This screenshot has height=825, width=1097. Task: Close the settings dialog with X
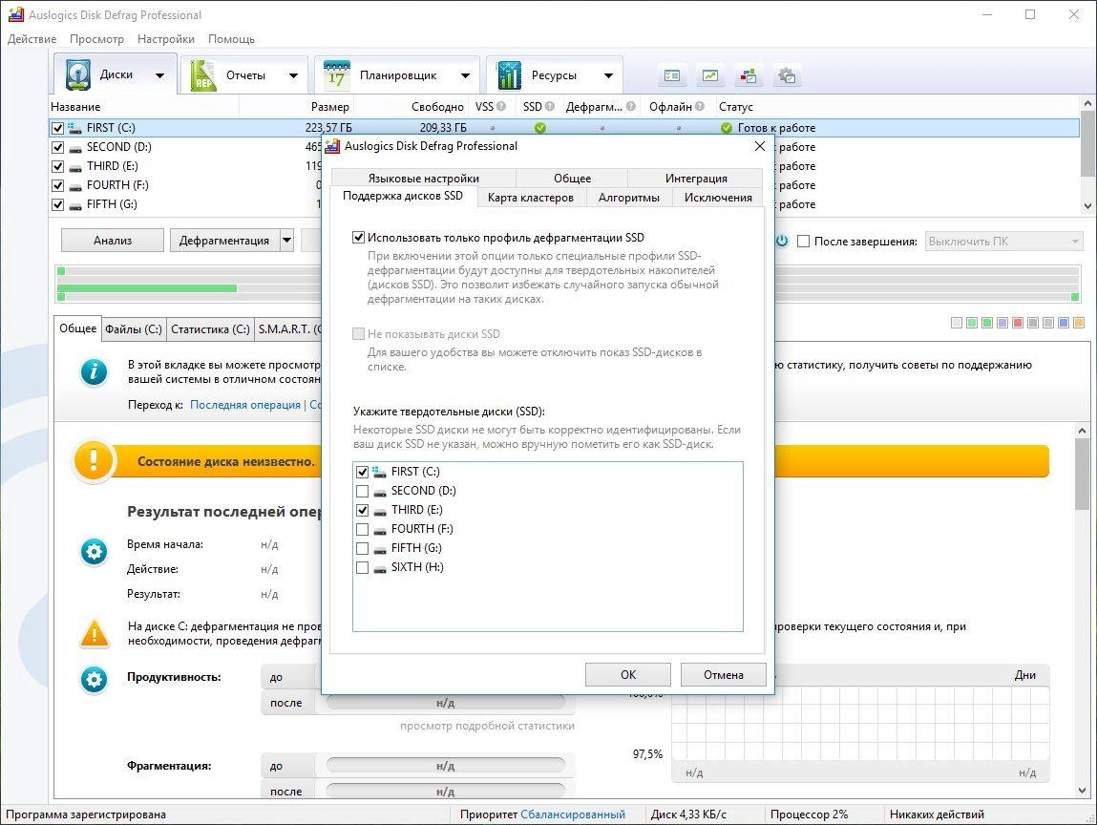760,146
